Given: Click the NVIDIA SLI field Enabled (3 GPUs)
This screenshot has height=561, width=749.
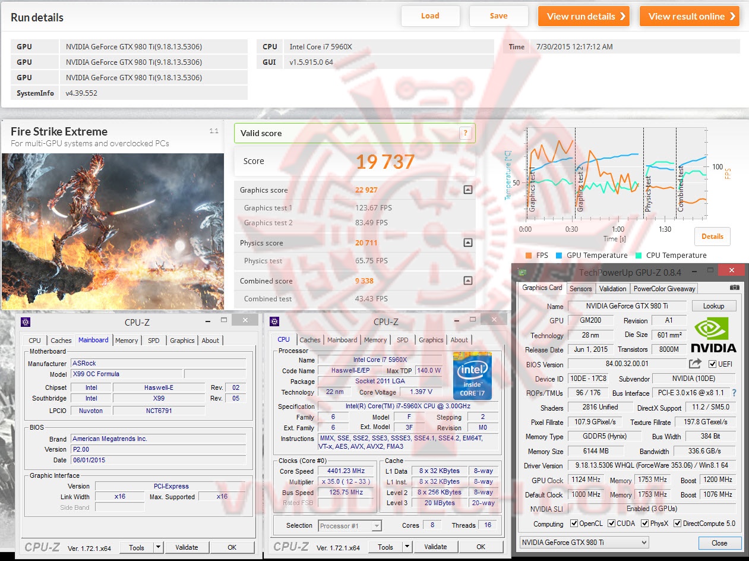Looking at the screenshot, I should pos(652,509).
